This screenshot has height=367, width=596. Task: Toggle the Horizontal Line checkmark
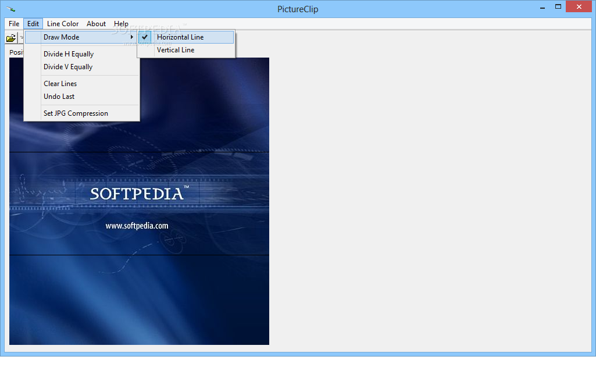pyautogui.click(x=144, y=37)
